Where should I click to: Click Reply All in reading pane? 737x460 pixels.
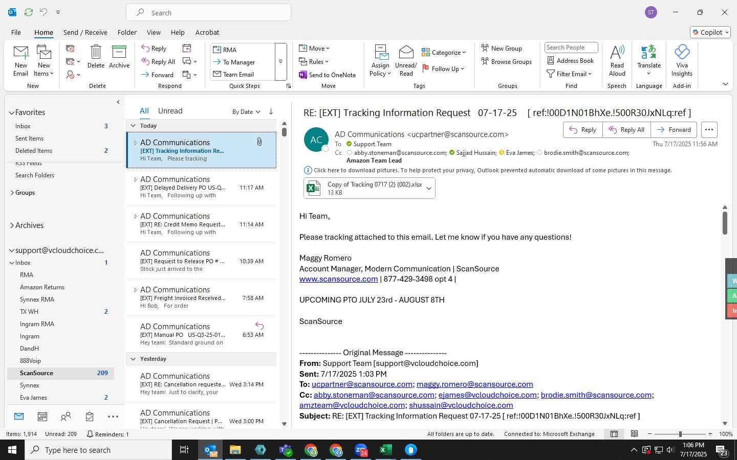point(626,130)
